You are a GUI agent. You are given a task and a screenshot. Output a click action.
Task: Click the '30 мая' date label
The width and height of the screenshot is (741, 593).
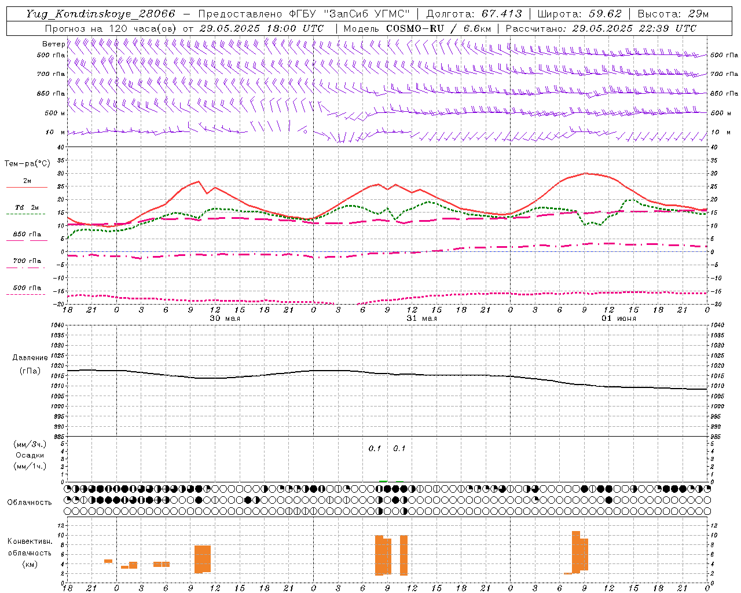click(x=225, y=319)
